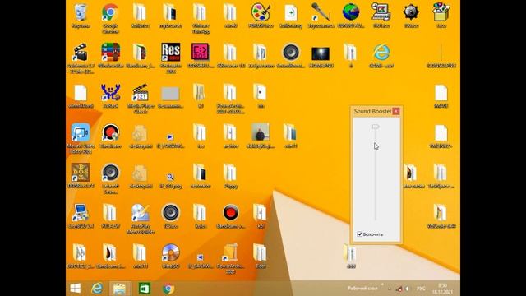The image size is (526, 296).
Task: Open the pink DOS prompt icon
Action: click(201, 53)
